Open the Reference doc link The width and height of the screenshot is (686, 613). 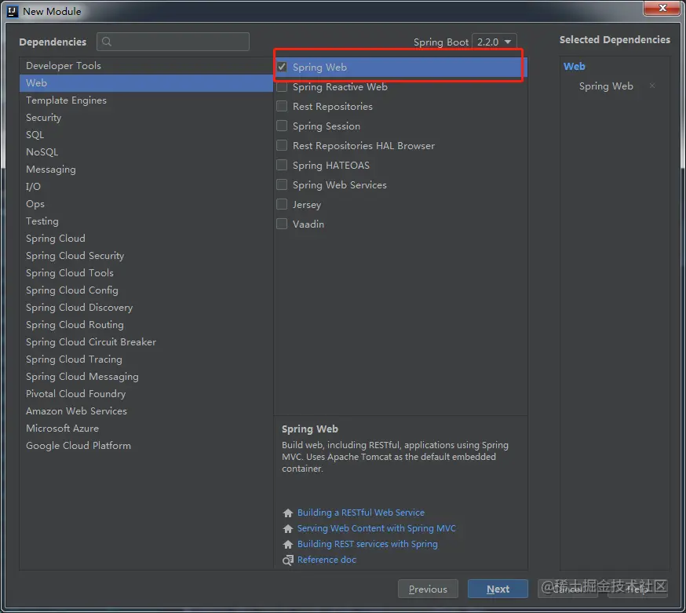(327, 560)
